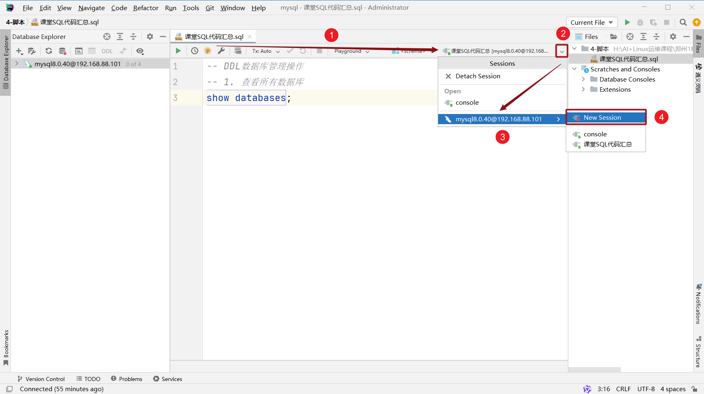Click the Select Opened File icon in Database Explorer
Image resolution: width=704 pixels, height=394 pixels.
107,37
